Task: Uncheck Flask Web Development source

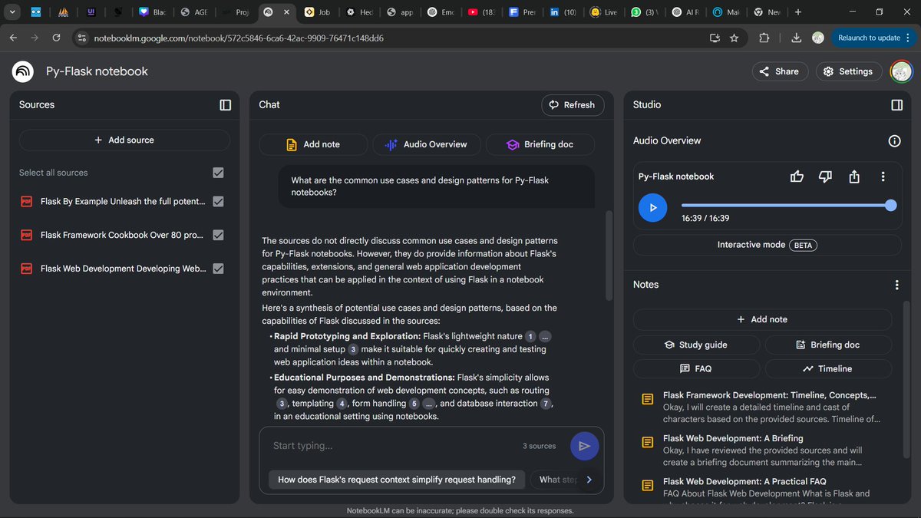Action: [218, 269]
